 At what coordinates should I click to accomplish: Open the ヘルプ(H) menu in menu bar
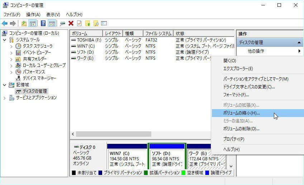pos(74,15)
